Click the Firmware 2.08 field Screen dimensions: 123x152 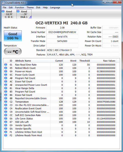point(62,28)
